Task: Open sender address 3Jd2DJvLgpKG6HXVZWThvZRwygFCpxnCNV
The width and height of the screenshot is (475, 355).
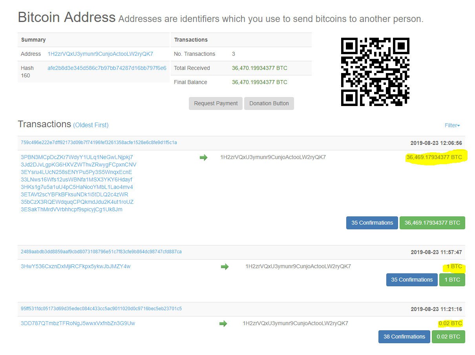Action: pos(79,165)
